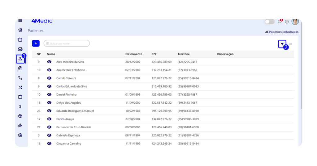Toggle the switch in the top bar
Image resolution: width=317 pixels, height=166 pixels.
coord(269,22)
